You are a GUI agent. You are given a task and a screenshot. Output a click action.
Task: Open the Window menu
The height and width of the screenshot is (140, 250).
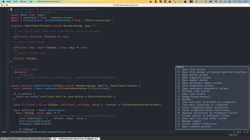point(23,2)
